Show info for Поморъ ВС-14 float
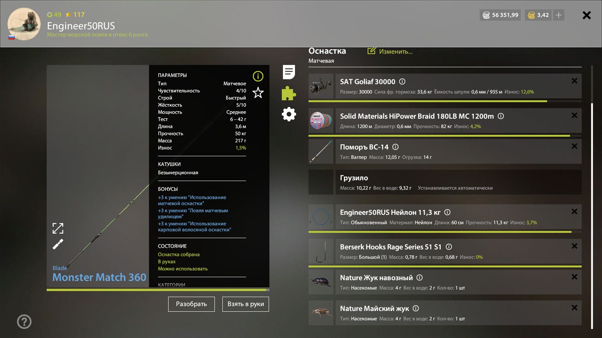602x338 pixels. click(395, 147)
